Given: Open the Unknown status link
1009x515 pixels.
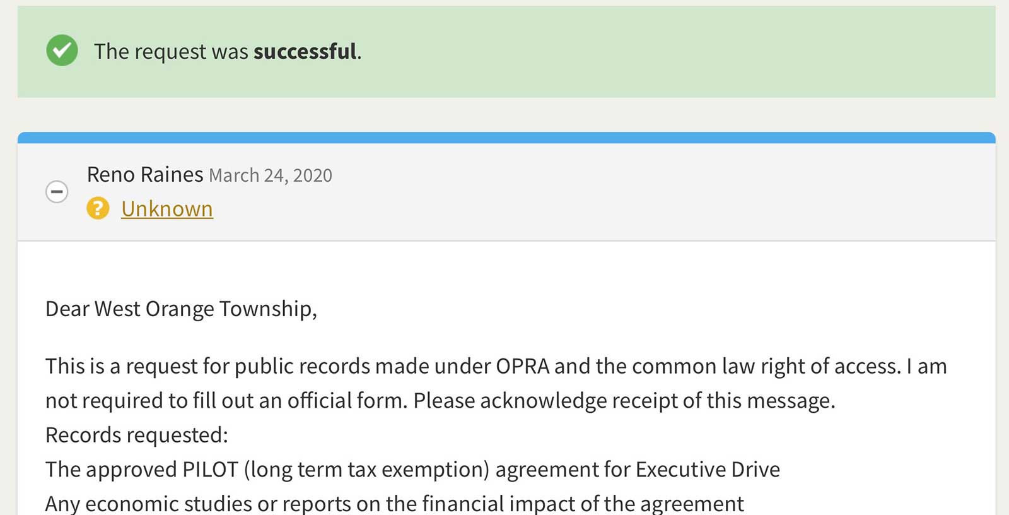Looking at the screenshot, I should tap(167, 208).
